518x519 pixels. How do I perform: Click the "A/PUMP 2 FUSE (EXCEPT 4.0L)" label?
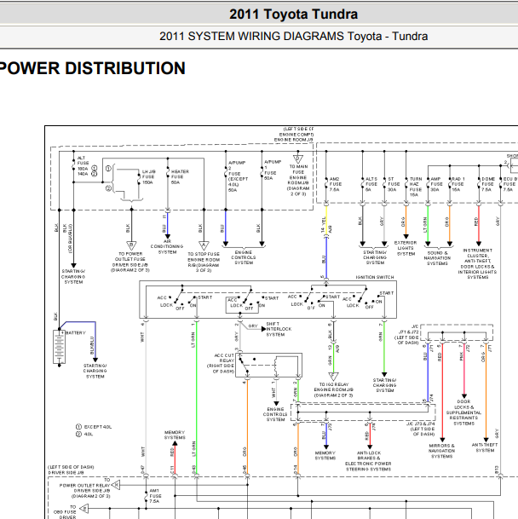[238, 176]
